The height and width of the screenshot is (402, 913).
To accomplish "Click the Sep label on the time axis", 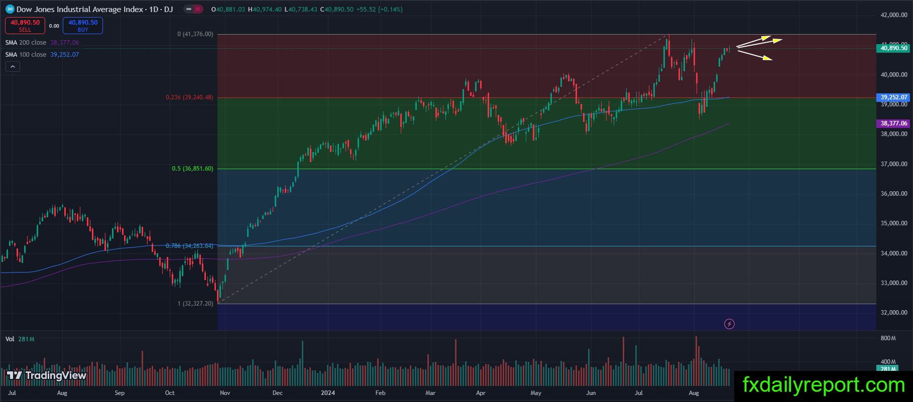I will tap(120, 393).
